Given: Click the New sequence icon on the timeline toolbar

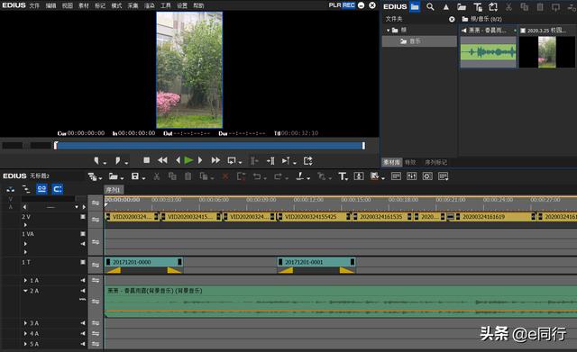Looking at the screenshot, I should (x=92, y=176).
